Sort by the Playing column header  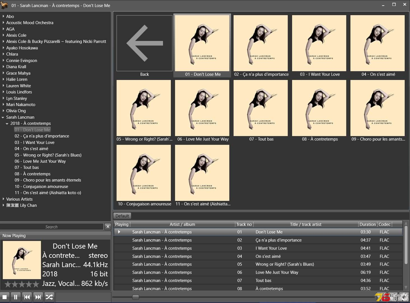122,224
